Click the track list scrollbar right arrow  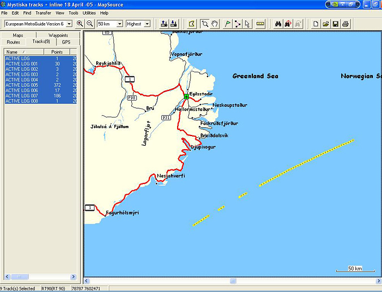point(74,277)
